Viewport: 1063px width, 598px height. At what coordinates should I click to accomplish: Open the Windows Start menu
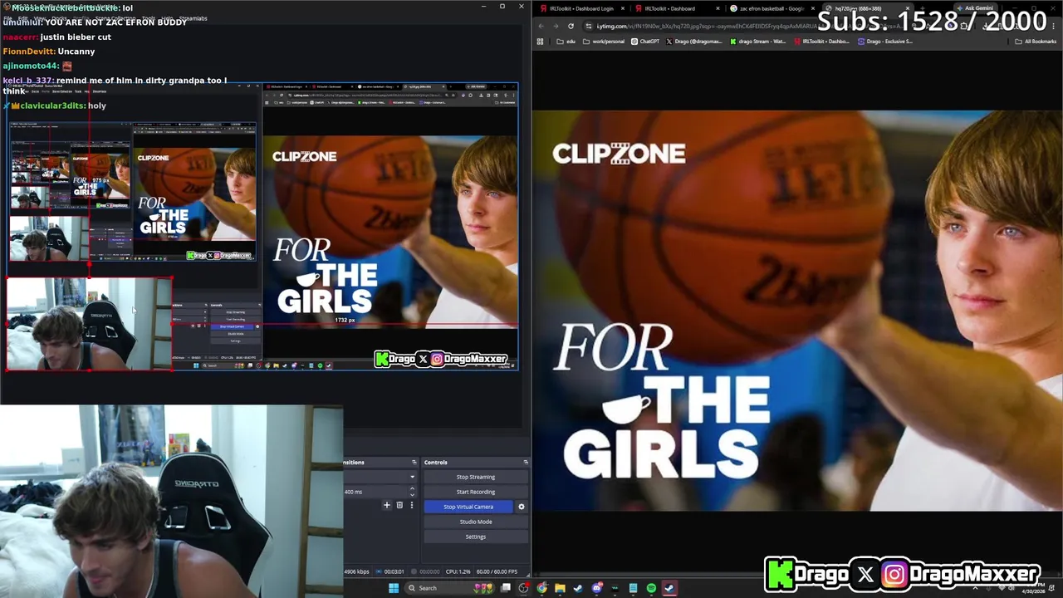tap(394, 588)
